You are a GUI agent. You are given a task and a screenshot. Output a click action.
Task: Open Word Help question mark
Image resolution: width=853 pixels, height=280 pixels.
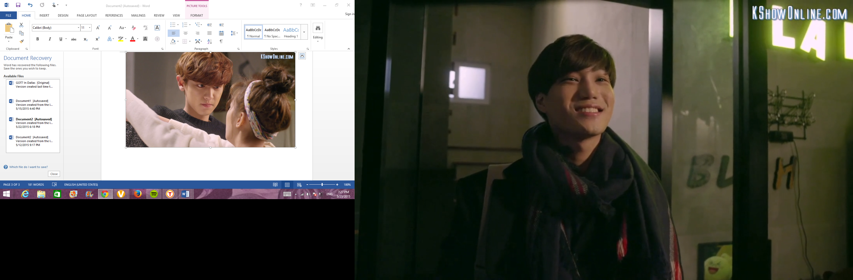301,5
